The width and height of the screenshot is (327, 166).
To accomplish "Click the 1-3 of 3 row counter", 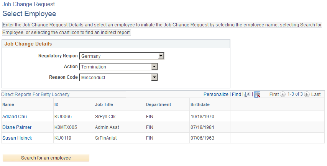I will tap(295, 94).
